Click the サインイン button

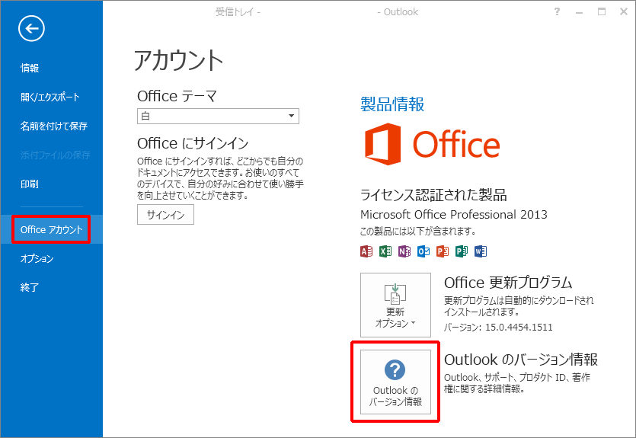coord(165,215)
